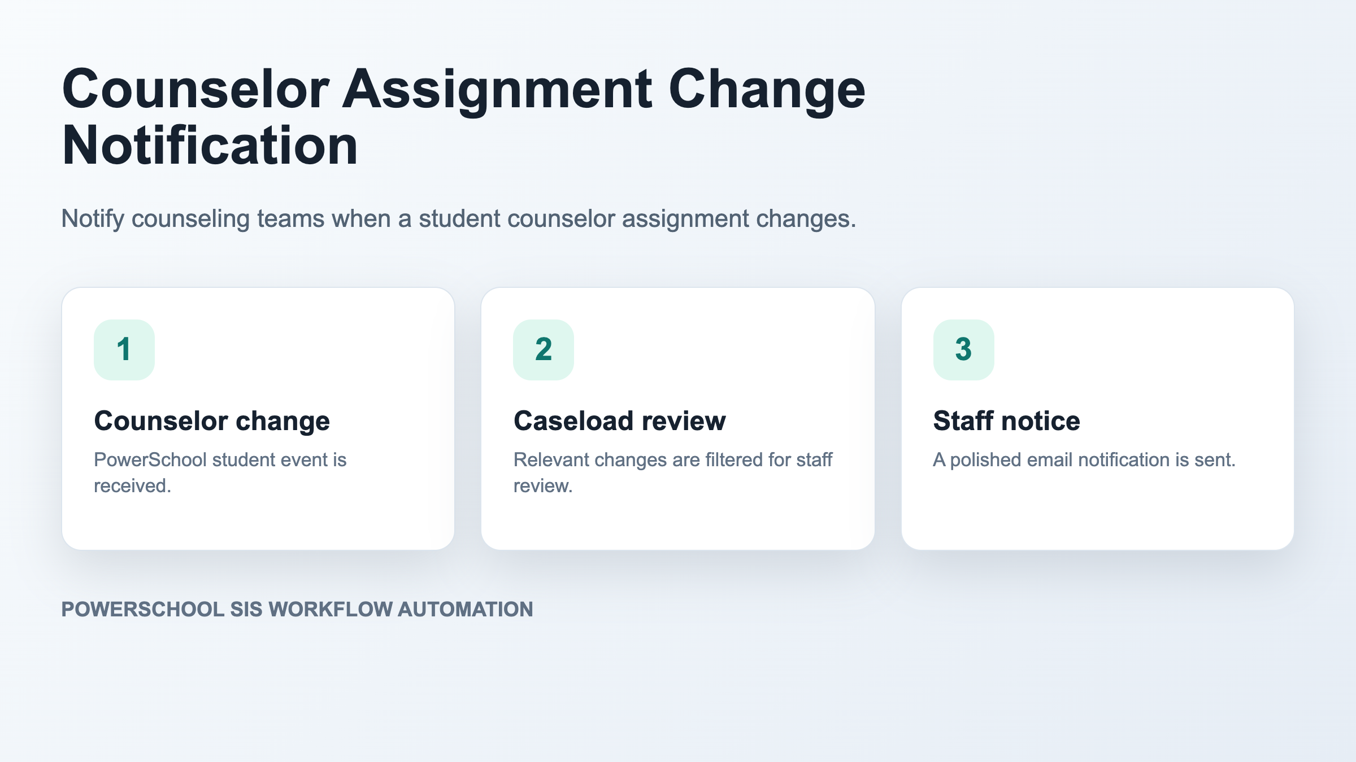Viewport: 1356px width, 762px height.
Task: Select the 'Staff notice' card heading
Action: click(x=1006, y=421)
